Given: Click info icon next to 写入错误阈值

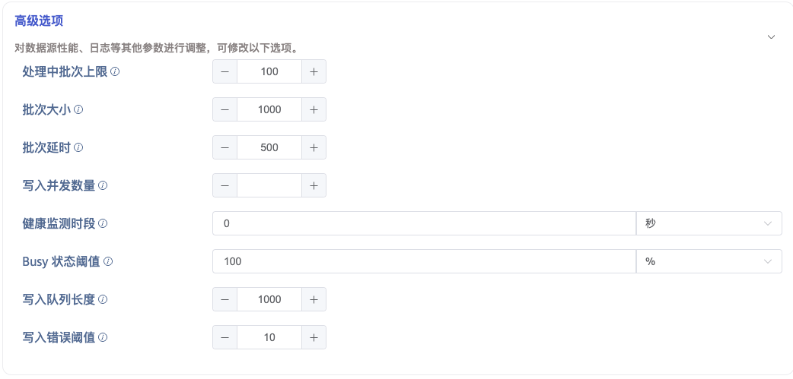Looking at the screenshot, I should pos(103,337).
